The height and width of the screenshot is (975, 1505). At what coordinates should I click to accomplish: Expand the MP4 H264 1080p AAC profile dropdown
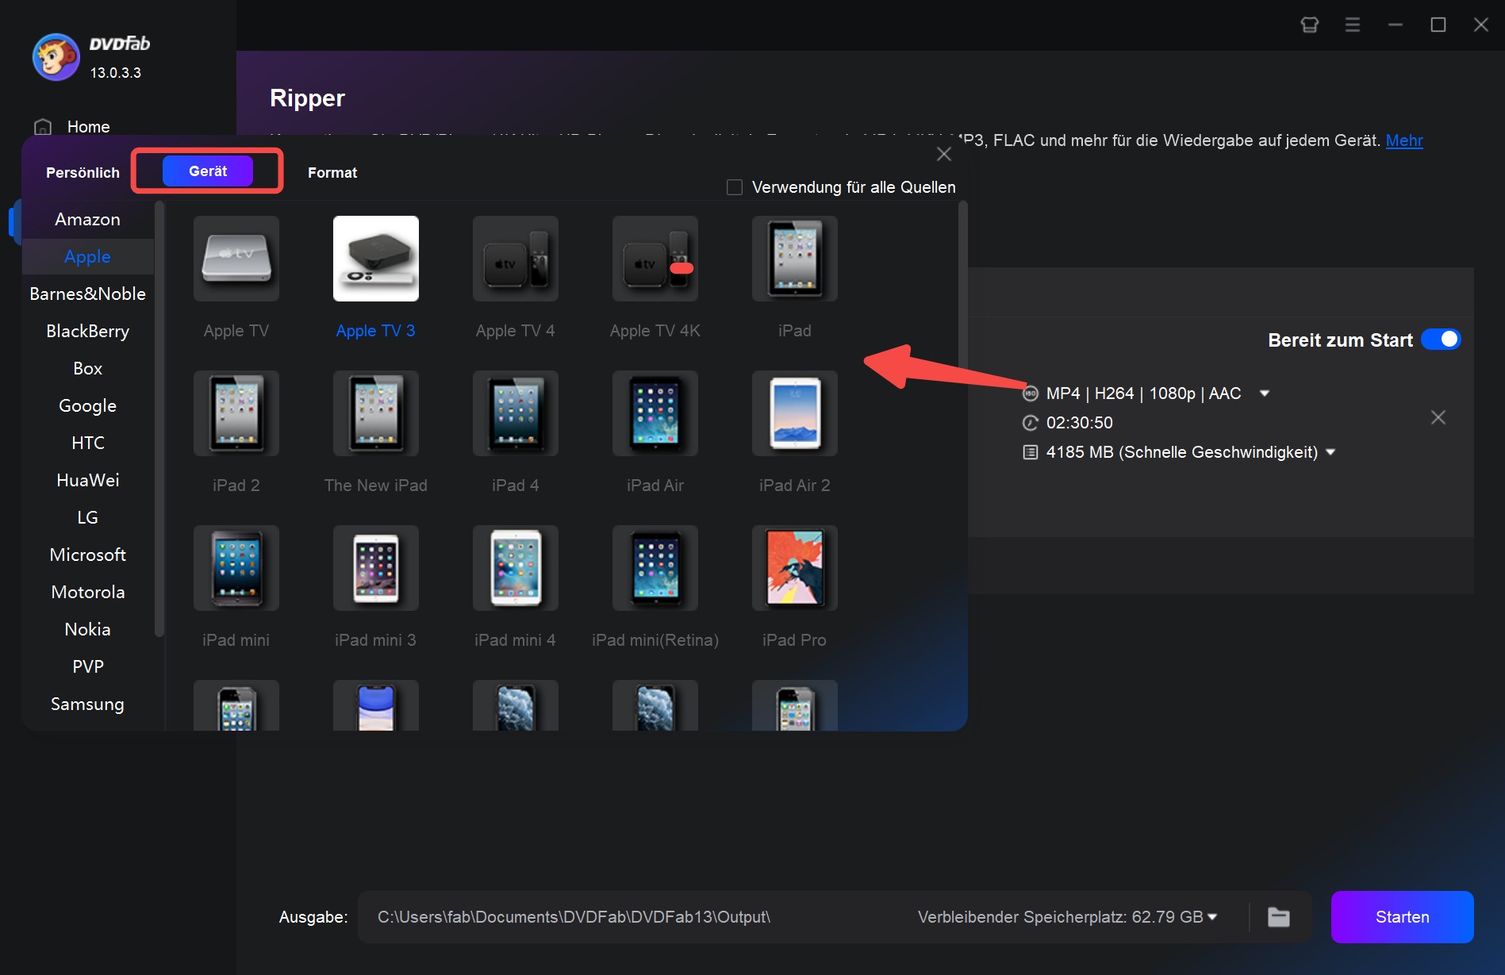point(1265,393)
